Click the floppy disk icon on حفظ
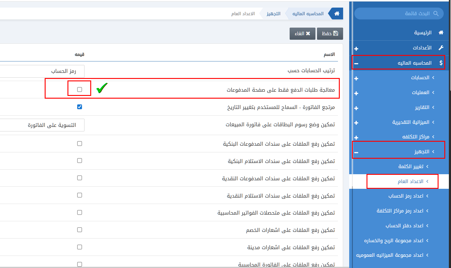The height and width of the screenshot is (268, 451). pyautogui.click(x=336, y=33)
